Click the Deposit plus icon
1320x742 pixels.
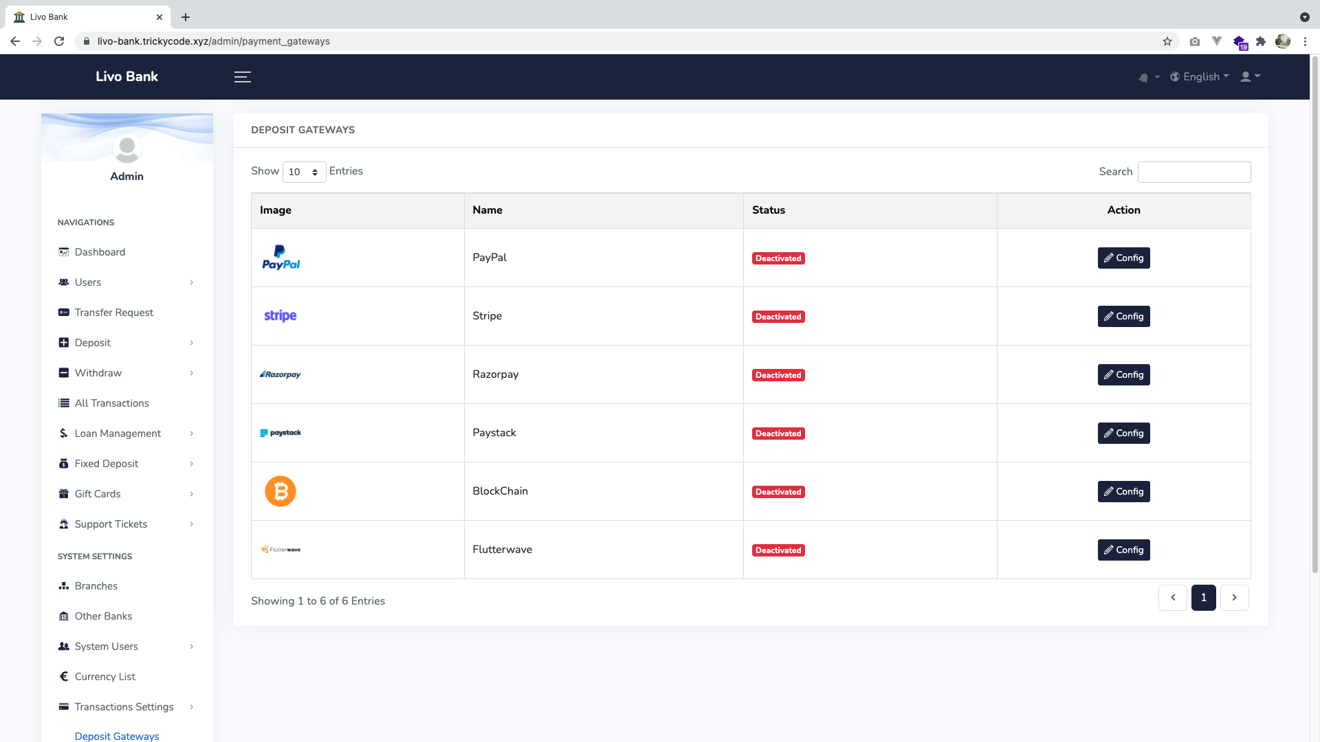[64, 343]
